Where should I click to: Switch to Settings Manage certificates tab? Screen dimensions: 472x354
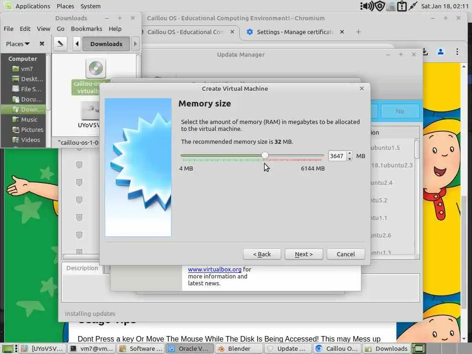[294, 32]
